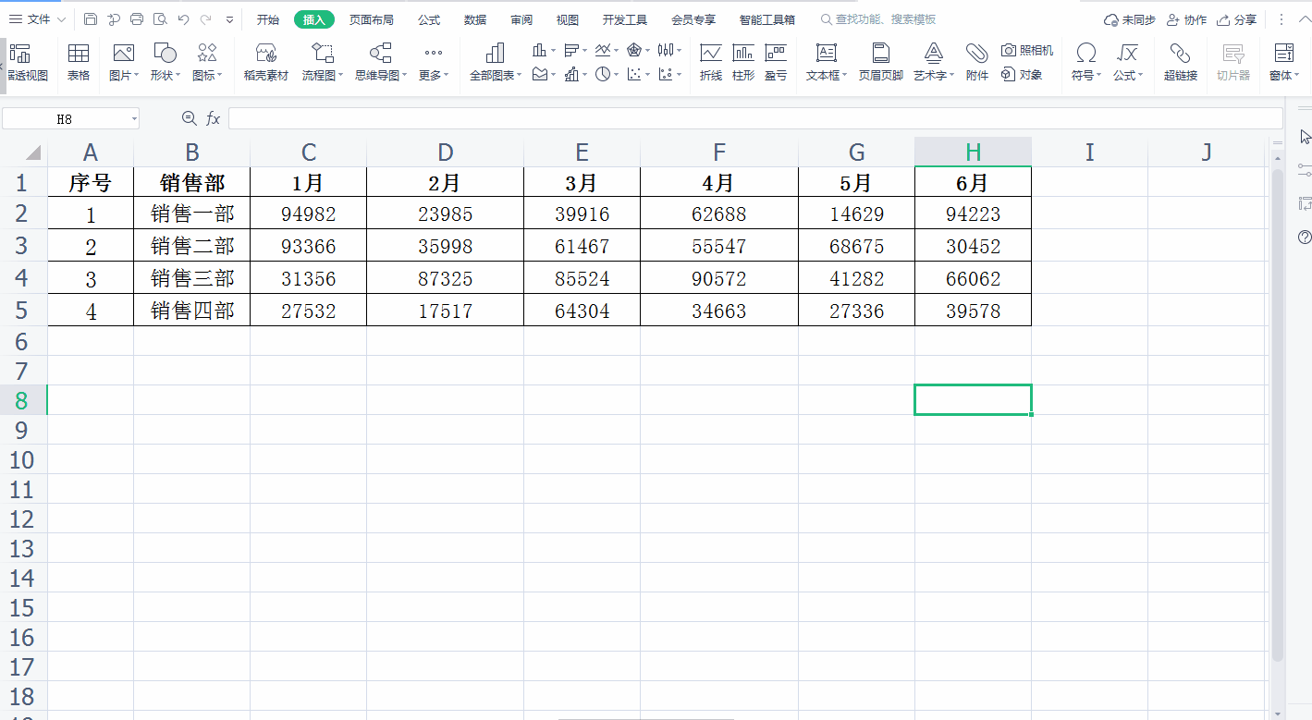
Task: Expand the quick access toolbar customize arrow
Action: pyautogui.click(x=229, y=19)
